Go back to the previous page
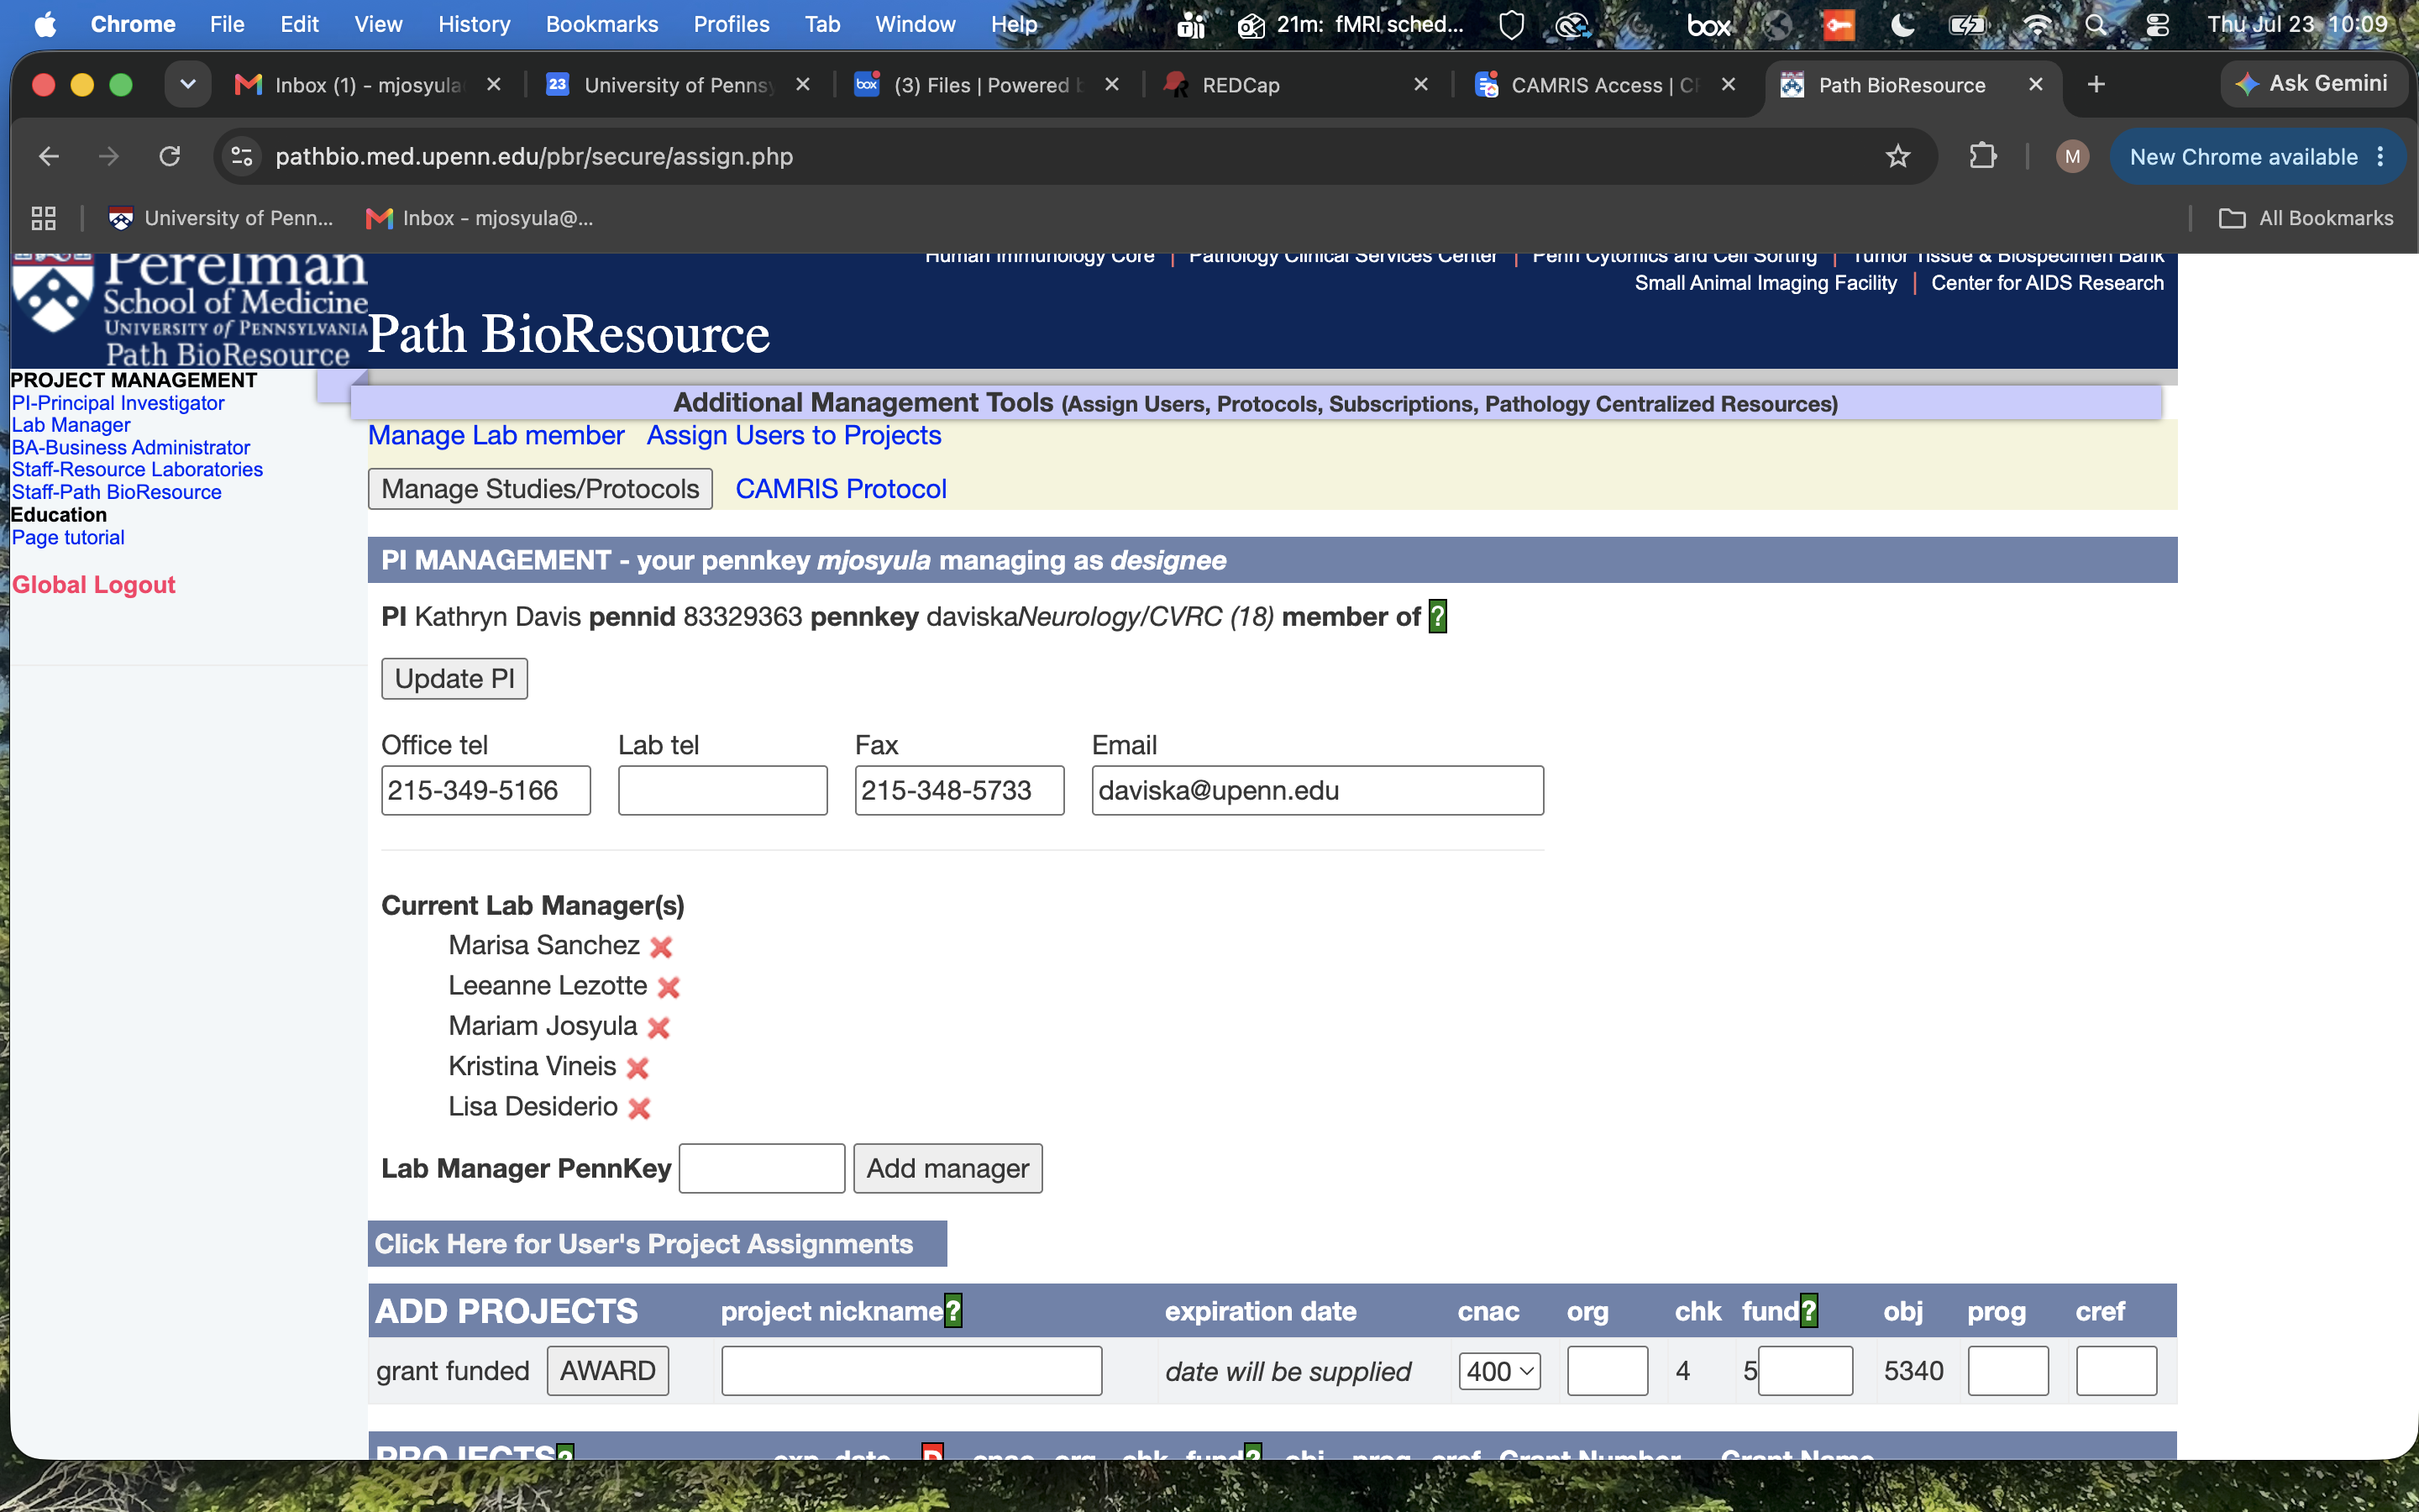This screenshot has height=1512, width=2419. [x=49, y=156]
